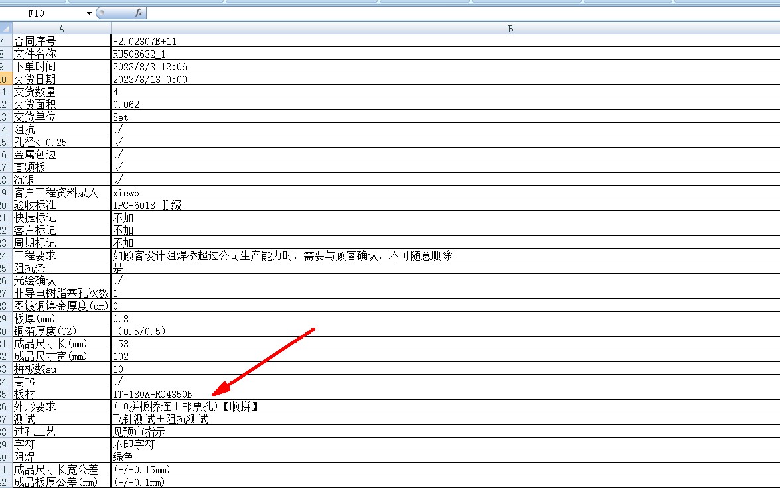The width and height of the screenshot is (780, 488).
Task: Select cell with value IT-180A+RO4350B
Action: click(445, 394)
